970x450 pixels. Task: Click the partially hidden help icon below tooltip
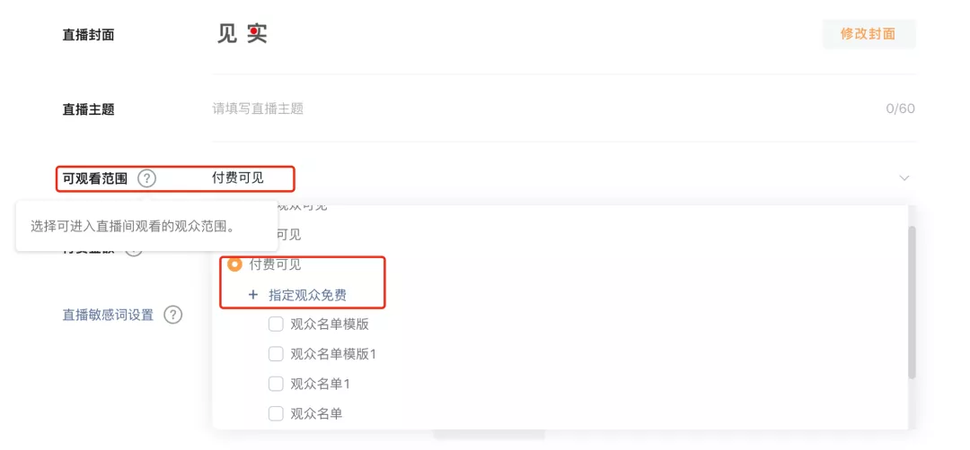(x=134, y=251)
